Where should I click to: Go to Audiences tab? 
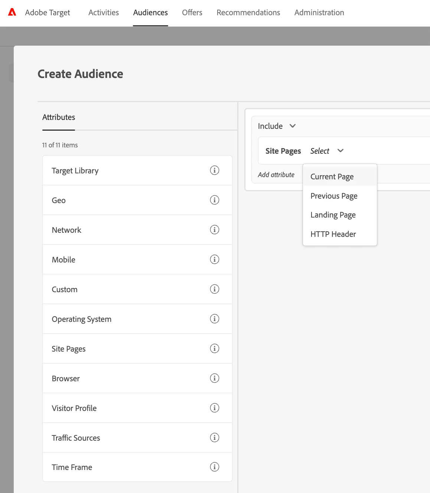click(150, 13)
